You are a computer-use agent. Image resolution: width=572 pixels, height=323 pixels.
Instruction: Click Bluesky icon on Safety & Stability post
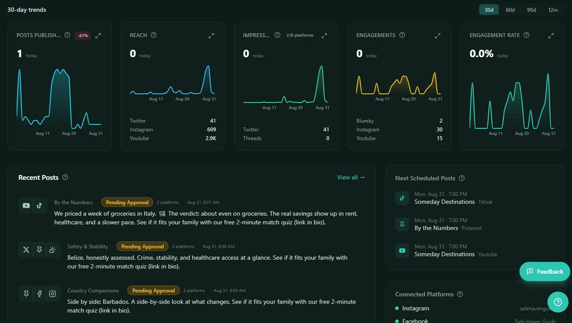52,250
